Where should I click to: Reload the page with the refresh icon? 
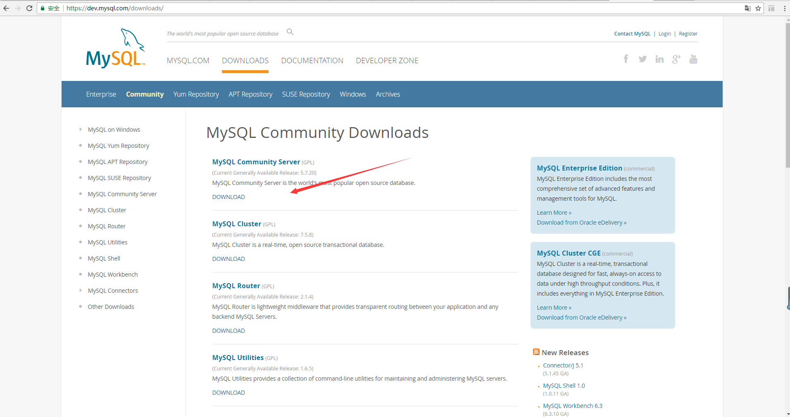(x=29, y=8)
